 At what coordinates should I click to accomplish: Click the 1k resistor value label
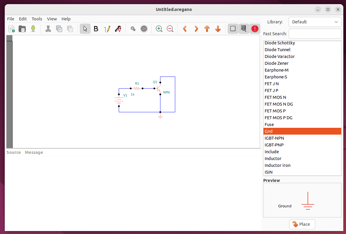point(132,94)
